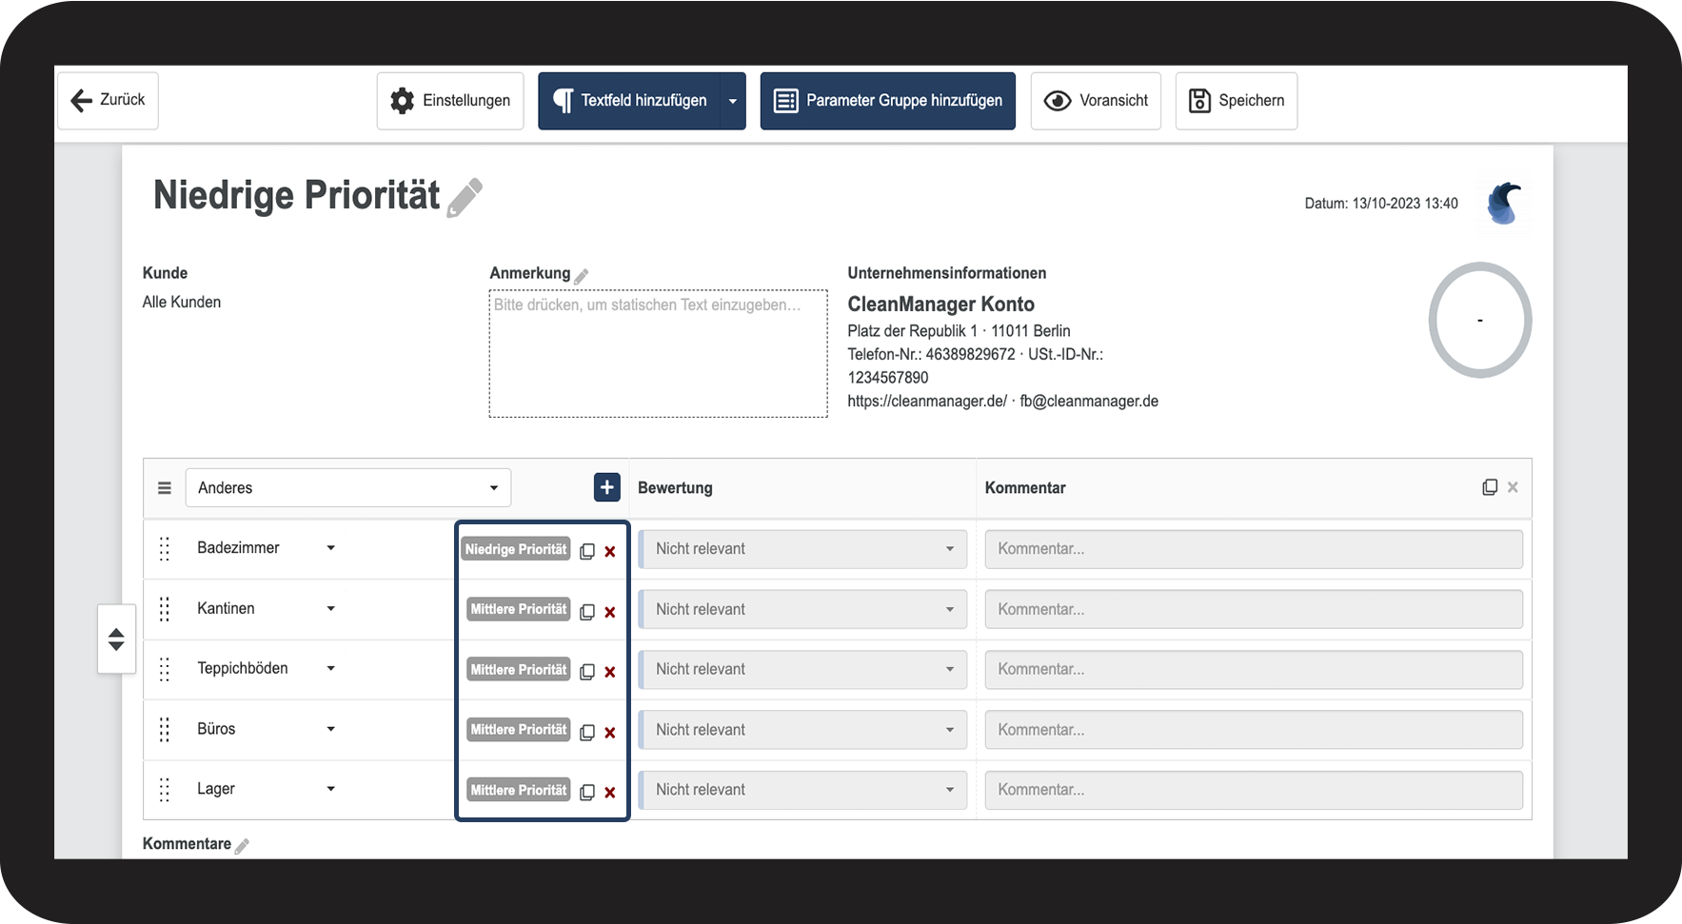Click the group drag handle menu icon
The height and width of the screenshot is (924, 1682).
(x=165, y=488)
